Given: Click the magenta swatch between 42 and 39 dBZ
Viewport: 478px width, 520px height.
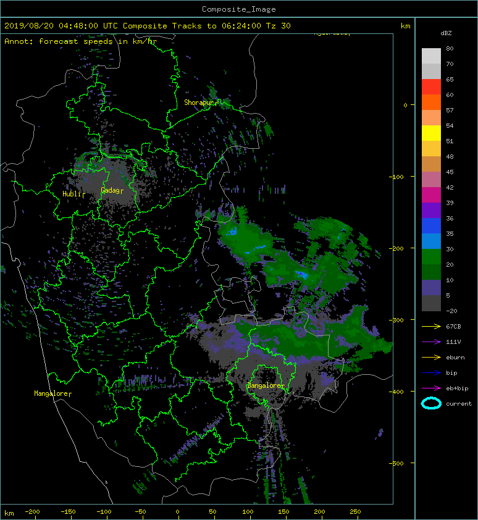Looking at the screenshot, I should [431, 195].
